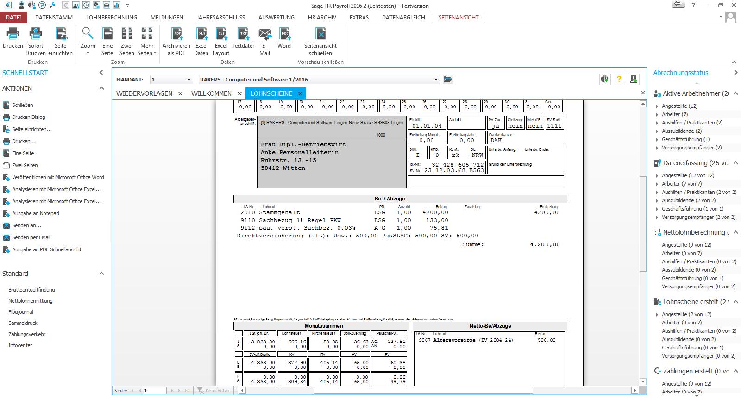Open the Mandant dropdown
The height and width of the screenshot is (398, 741).
188,80
